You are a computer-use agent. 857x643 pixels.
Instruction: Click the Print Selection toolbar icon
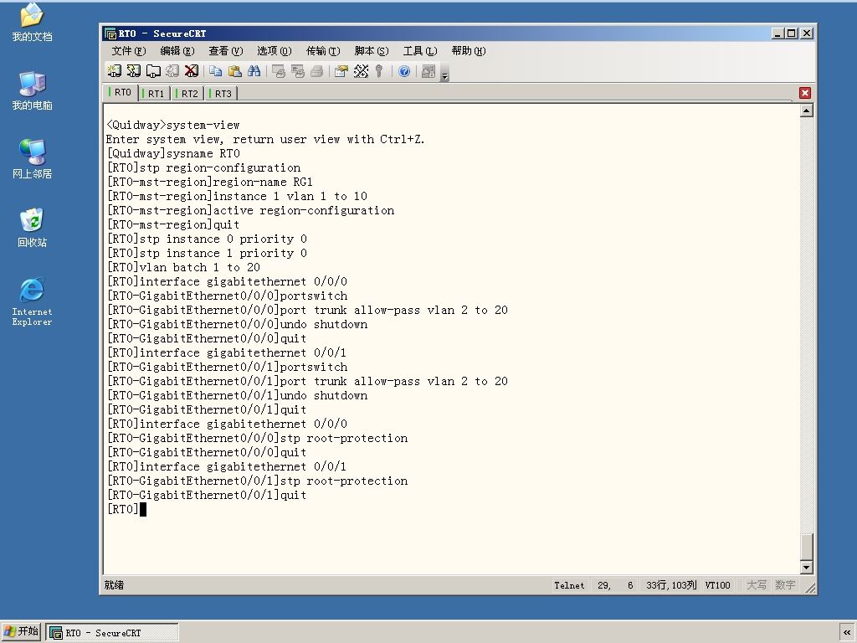[298, 71]
